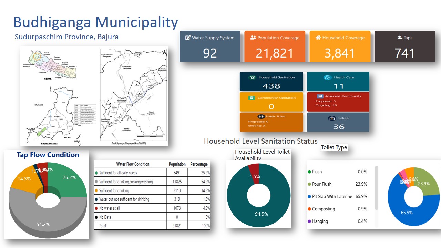
Task: Click the Health Care value 11
Action: [339, 86]
